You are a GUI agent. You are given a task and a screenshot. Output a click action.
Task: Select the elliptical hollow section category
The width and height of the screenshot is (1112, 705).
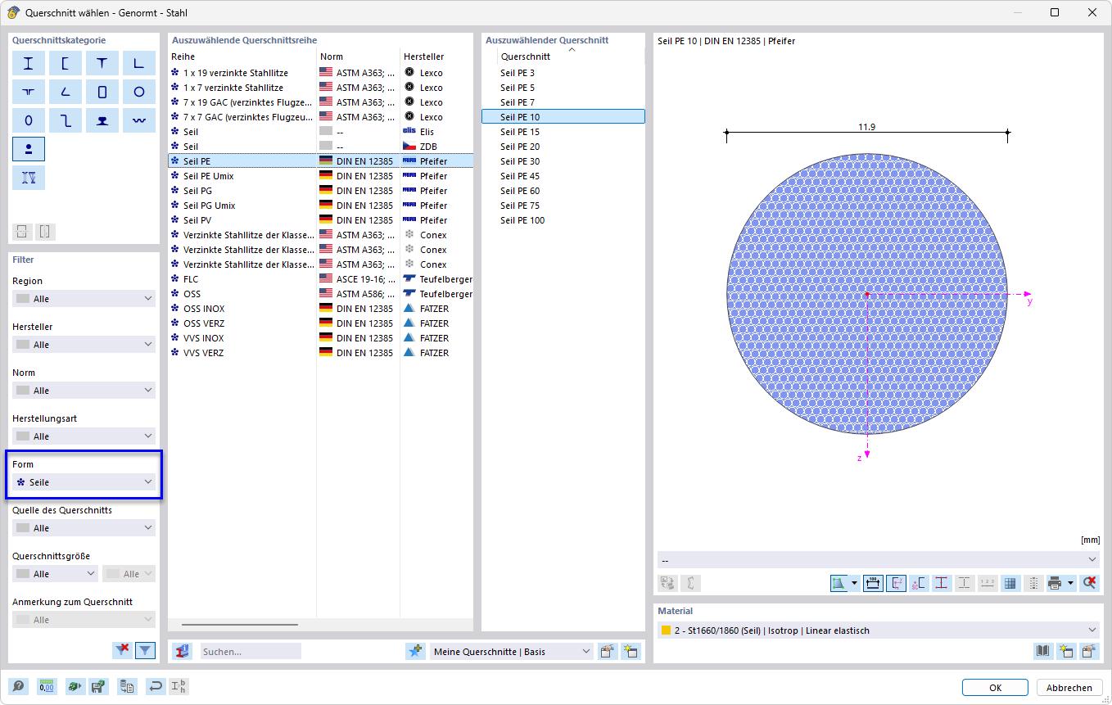click(29, 120)
